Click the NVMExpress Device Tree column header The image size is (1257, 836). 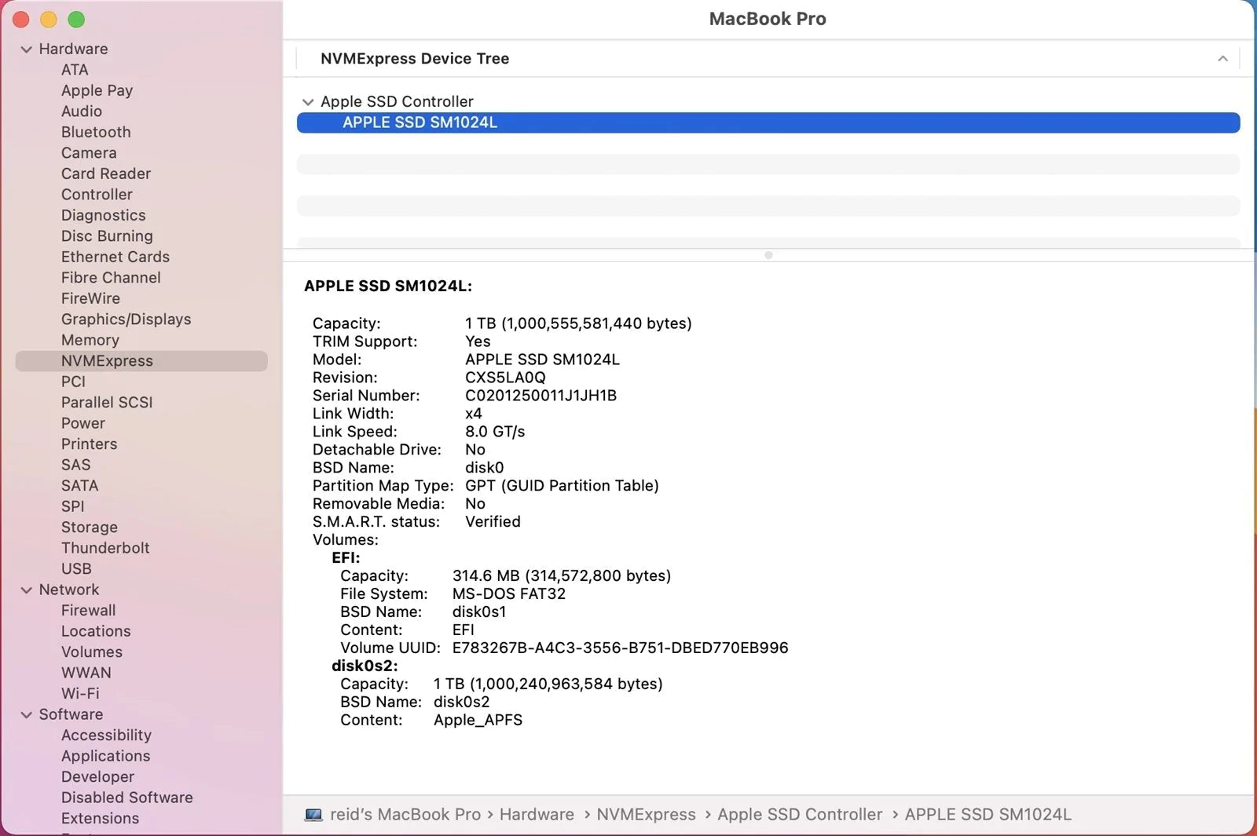coord(415,59)
